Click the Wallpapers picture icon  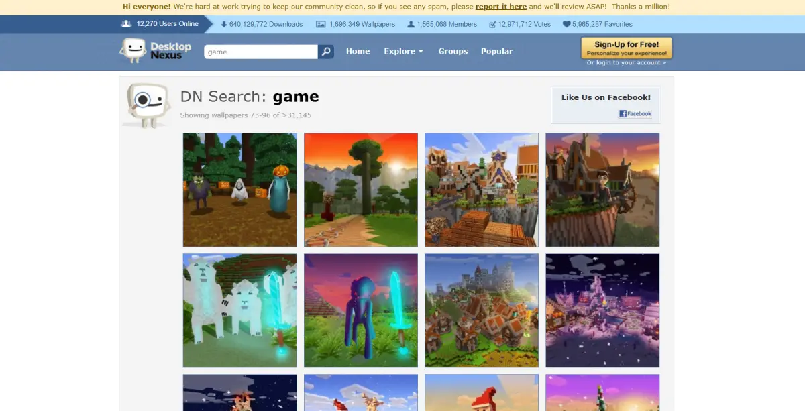click(321, 24)
